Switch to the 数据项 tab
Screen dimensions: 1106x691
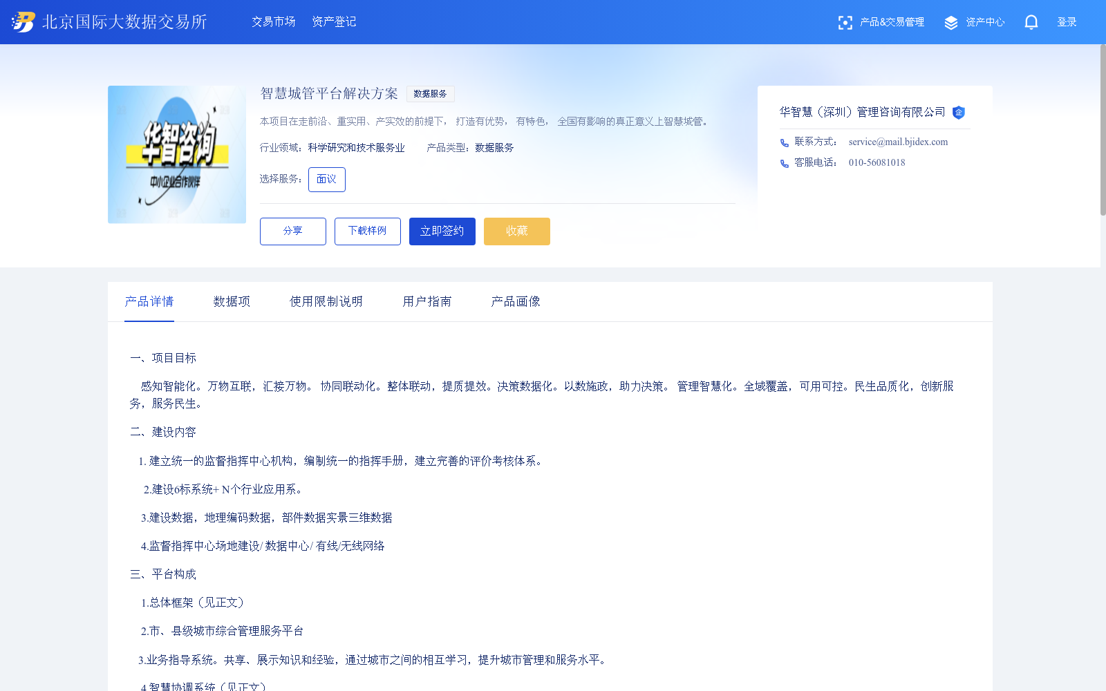tap(232, 302)
